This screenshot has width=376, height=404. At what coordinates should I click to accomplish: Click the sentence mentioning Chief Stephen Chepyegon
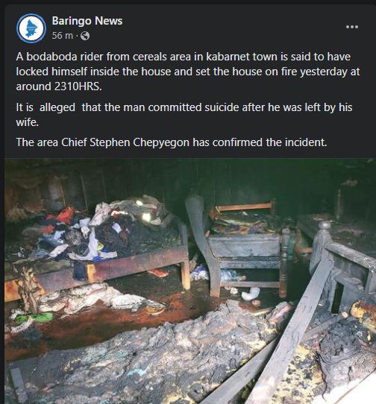[x=172, y=142]
